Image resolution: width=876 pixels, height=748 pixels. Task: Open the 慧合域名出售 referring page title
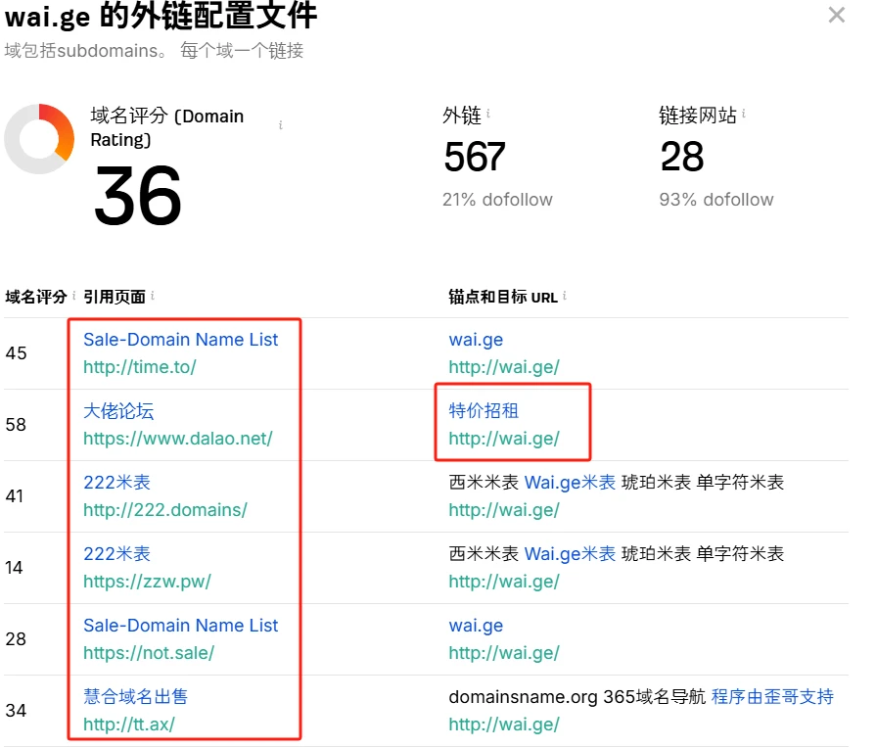135,697
